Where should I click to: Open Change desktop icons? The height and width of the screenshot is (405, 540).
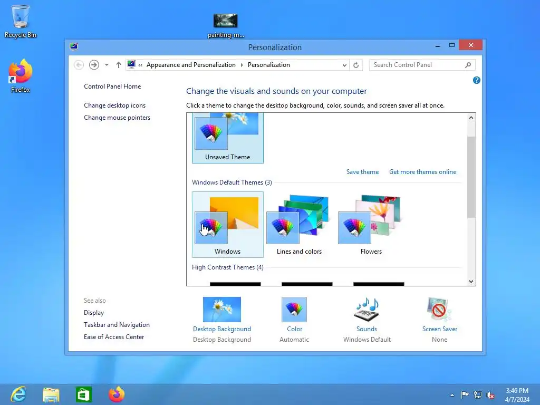click(114, 105)
